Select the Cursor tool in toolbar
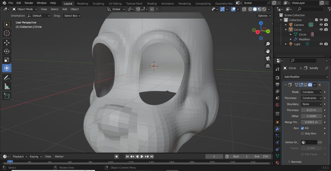331x171 pixels. point(7,33)
